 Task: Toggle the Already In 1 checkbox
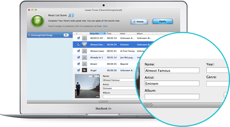(79, 57)
